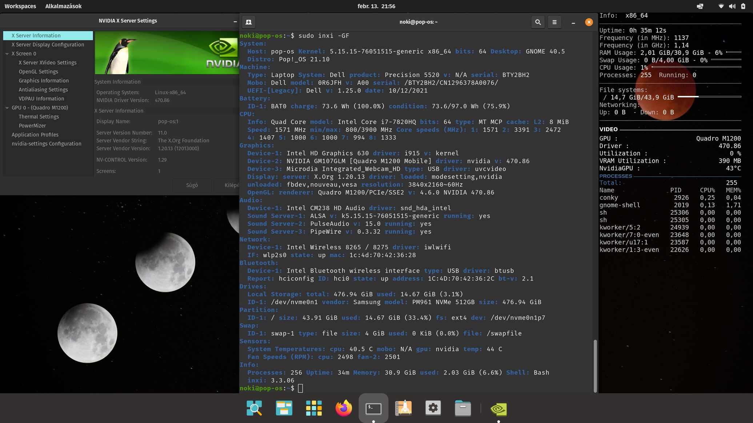
Task: Open Workspaces in the top bar
Action: coord(20,6)
